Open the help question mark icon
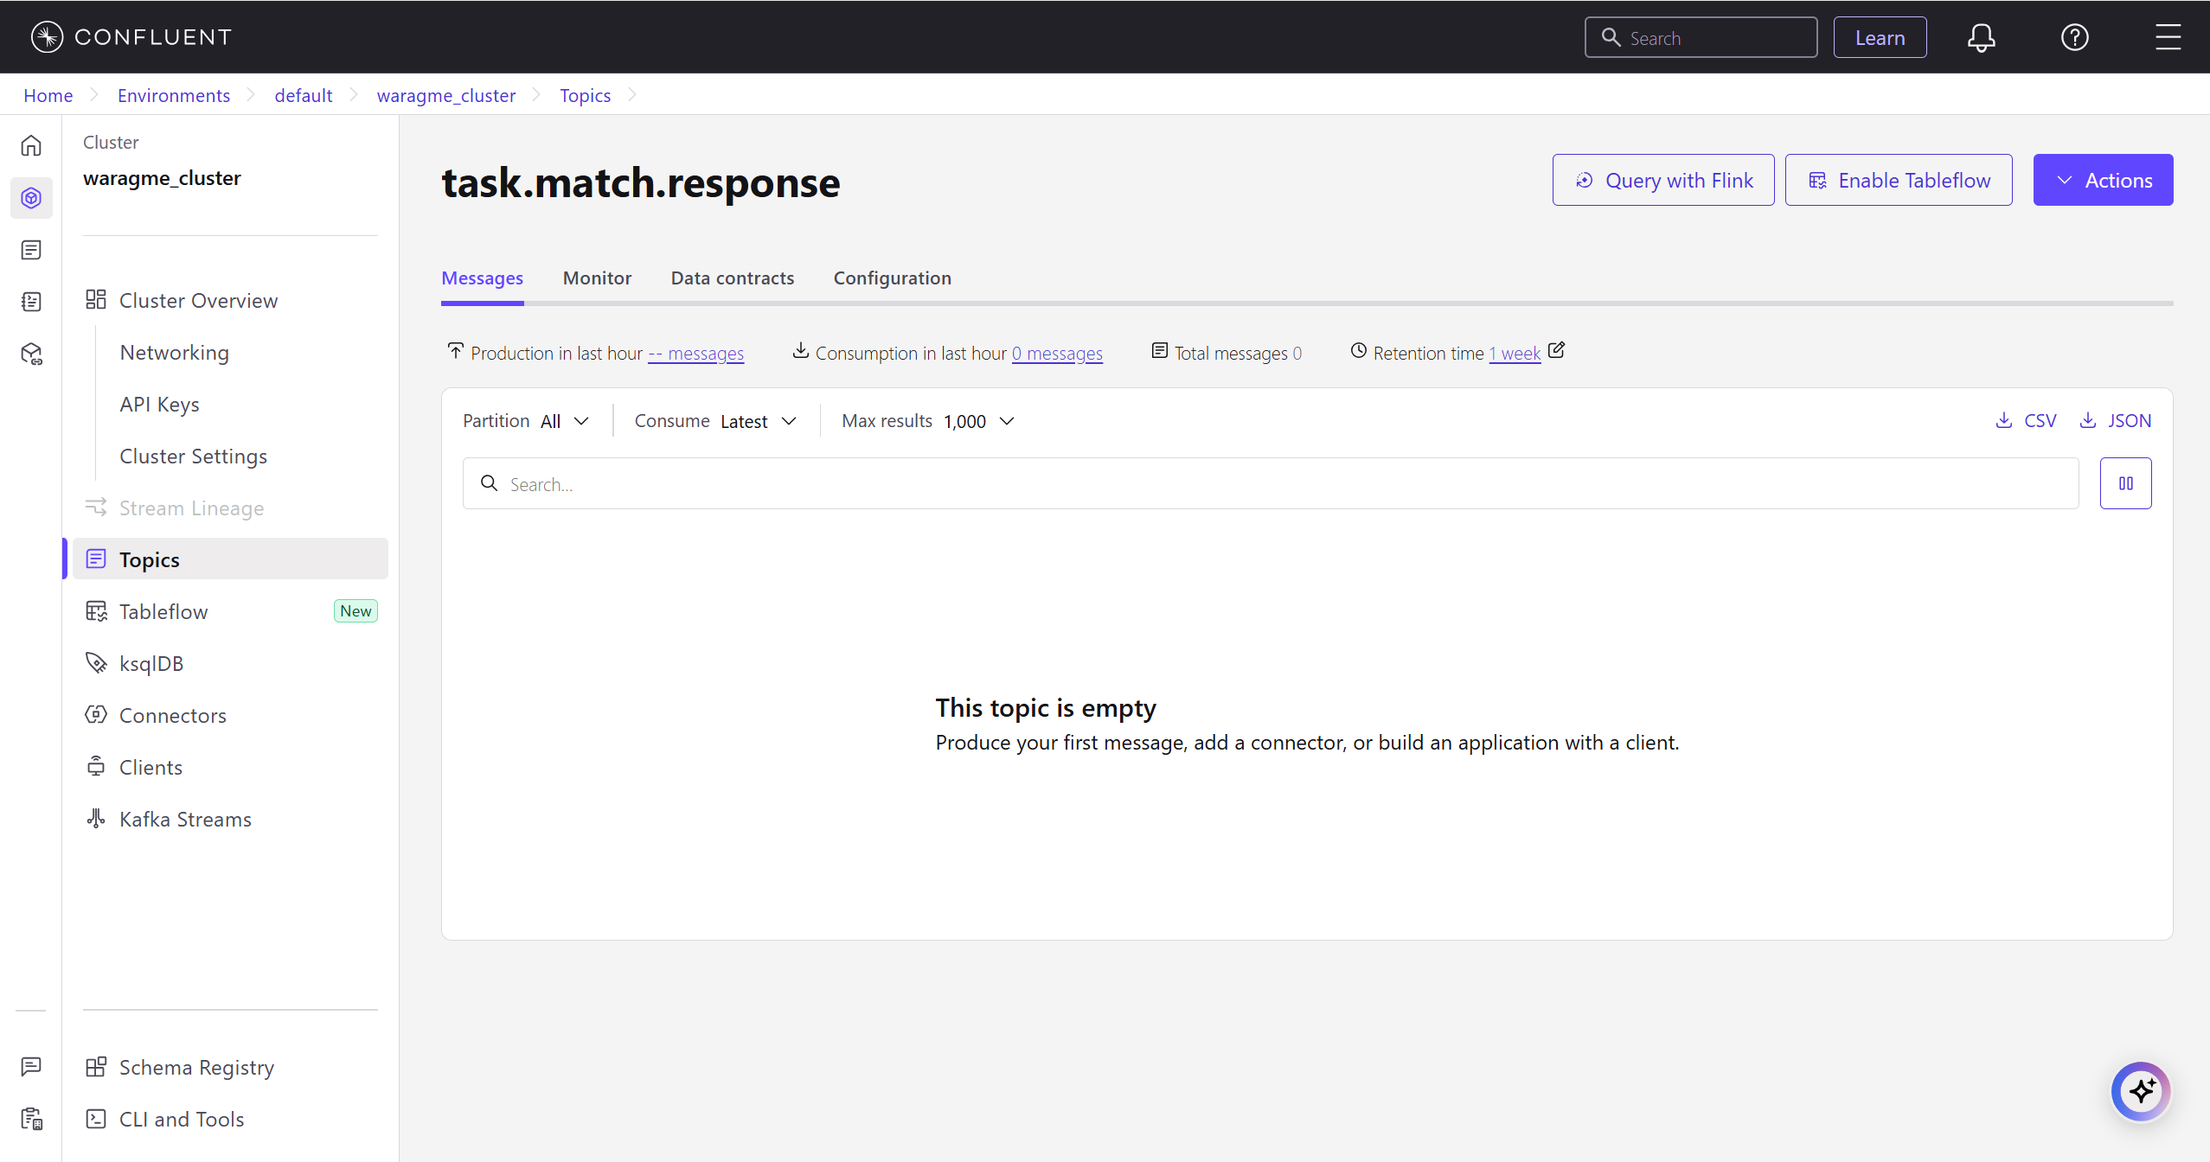Image resolution: width=2210 pixels, height=1162 pixels. (2074, 37)
